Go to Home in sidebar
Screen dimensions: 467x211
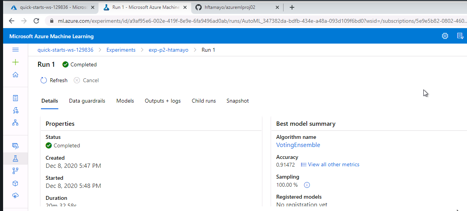pos(15,75)
